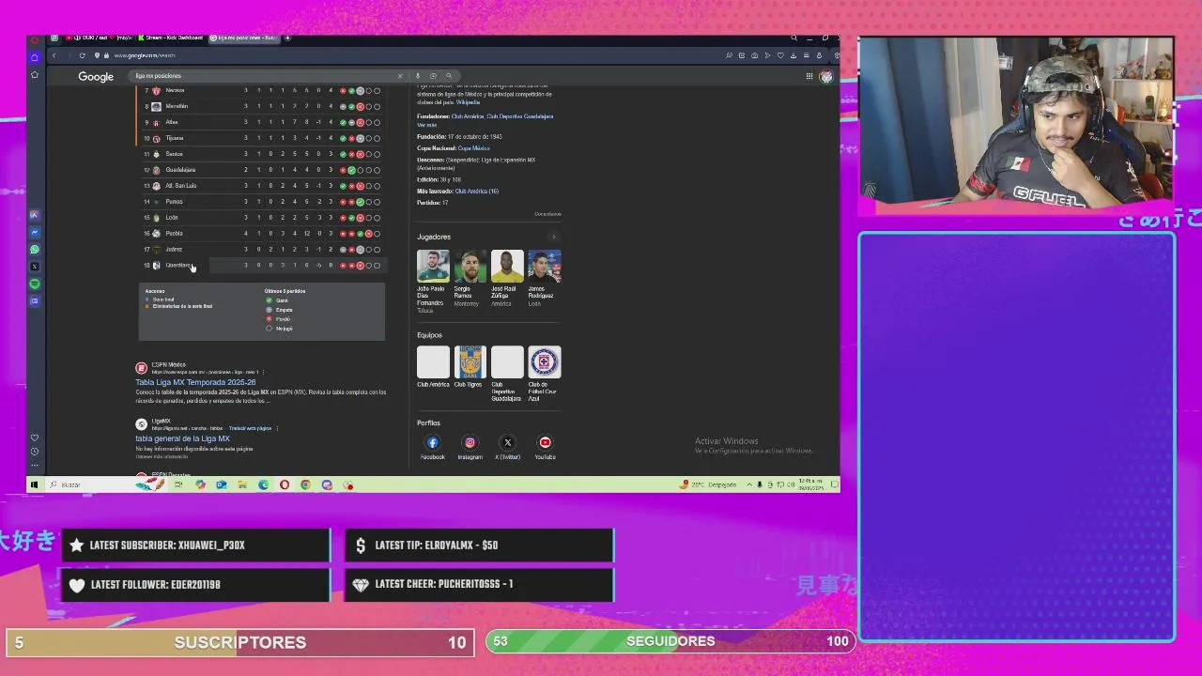Expand the Jugadores section arrow
This screenshot has height=676, width=1202.
(x=553, y=237)
